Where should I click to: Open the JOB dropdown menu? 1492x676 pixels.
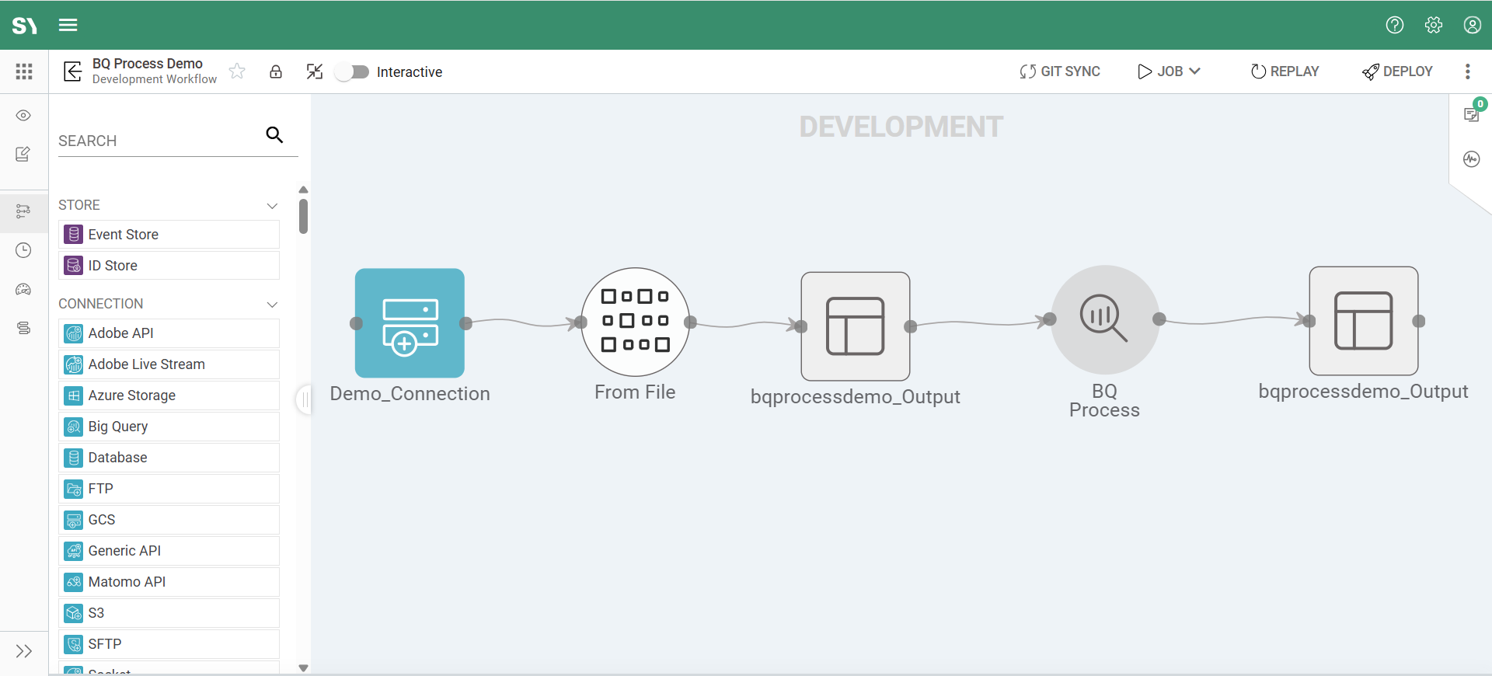click(1170, 71)
